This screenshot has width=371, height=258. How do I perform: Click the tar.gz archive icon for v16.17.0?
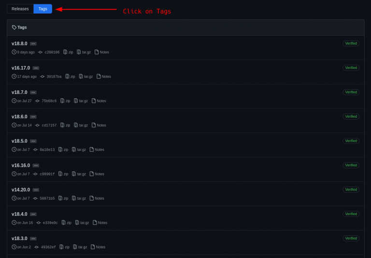pos(81,76)
